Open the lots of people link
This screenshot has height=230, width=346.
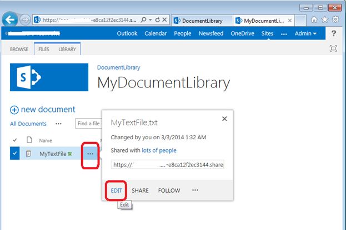point(159,150)
